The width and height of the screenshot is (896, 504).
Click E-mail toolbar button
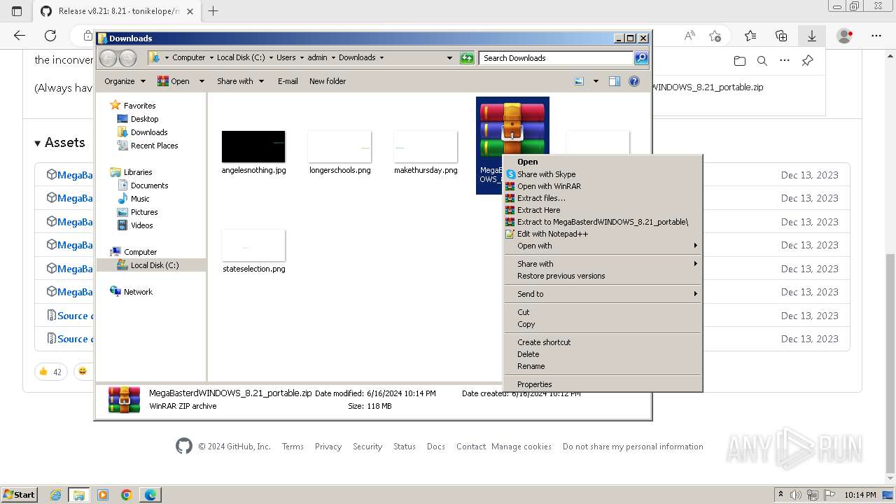288,81
